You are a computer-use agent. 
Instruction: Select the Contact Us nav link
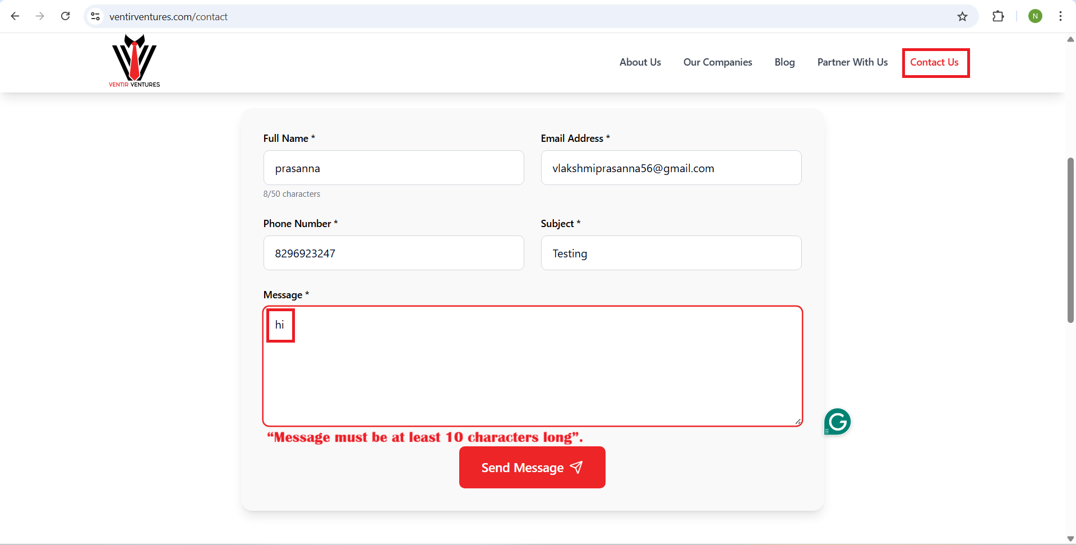(934, 62)
